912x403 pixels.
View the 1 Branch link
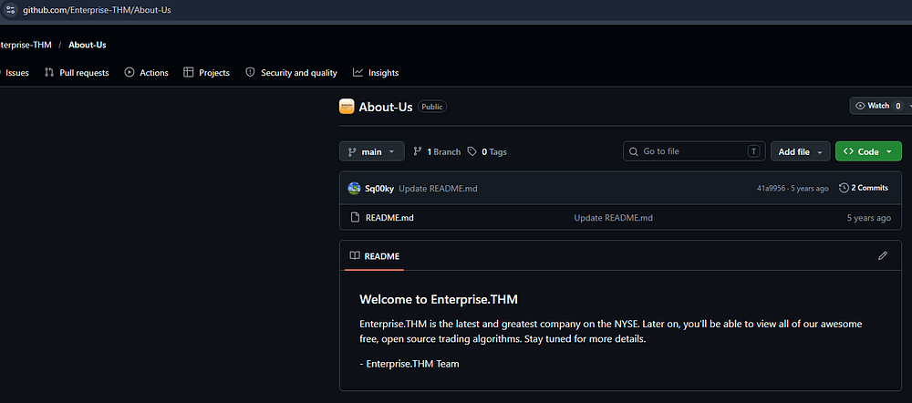[437, 151]
